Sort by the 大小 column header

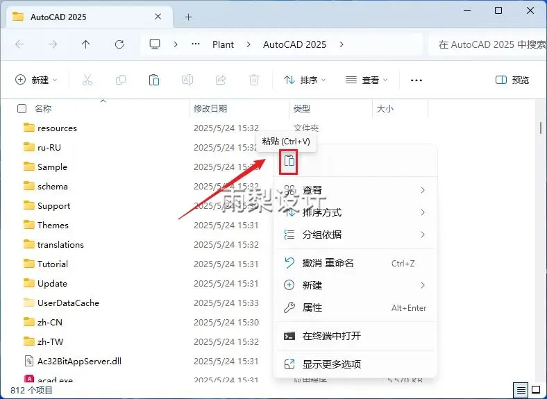coord(385,109)
